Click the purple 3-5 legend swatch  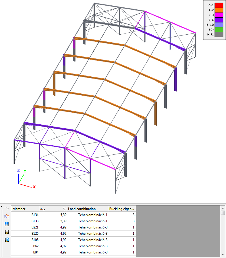point(219,20)
